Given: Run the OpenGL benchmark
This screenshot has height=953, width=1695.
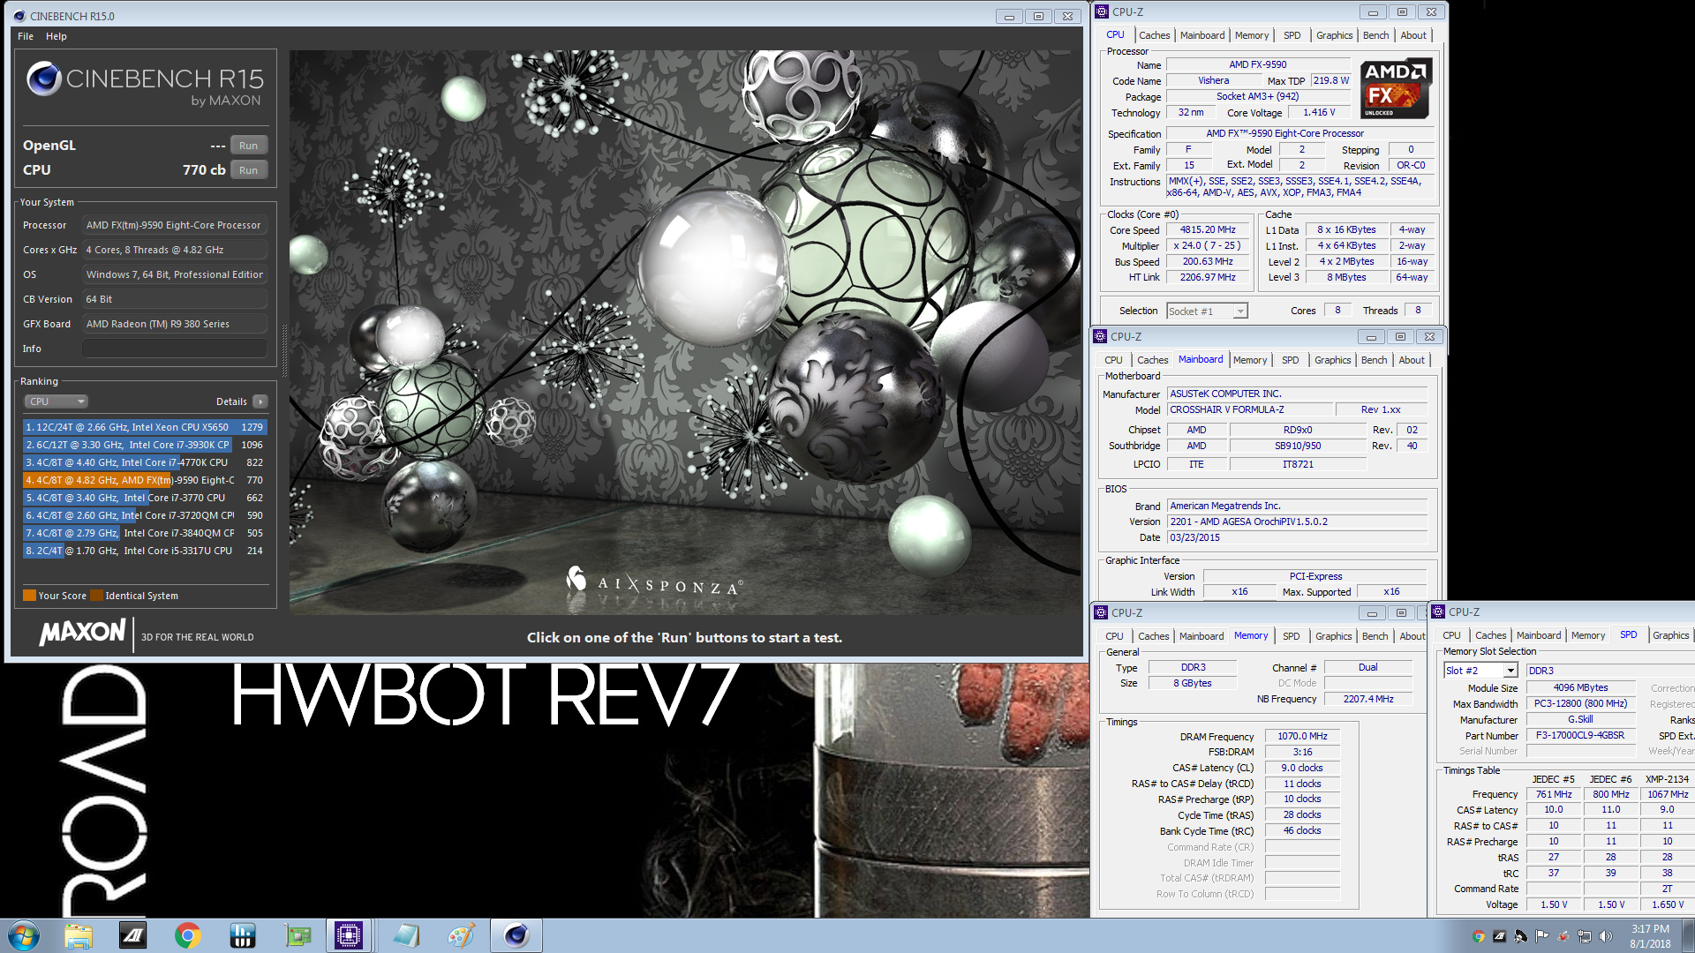Looking at the screenshot, I should (x=249, y=146).
